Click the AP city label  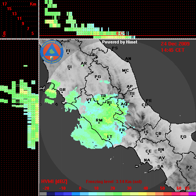(x=129, y=87)
